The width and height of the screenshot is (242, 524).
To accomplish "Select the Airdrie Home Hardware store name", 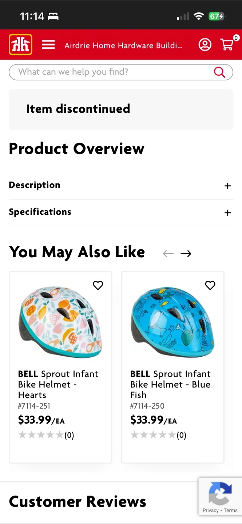I will pyautogui.click(x=123, y=45).
